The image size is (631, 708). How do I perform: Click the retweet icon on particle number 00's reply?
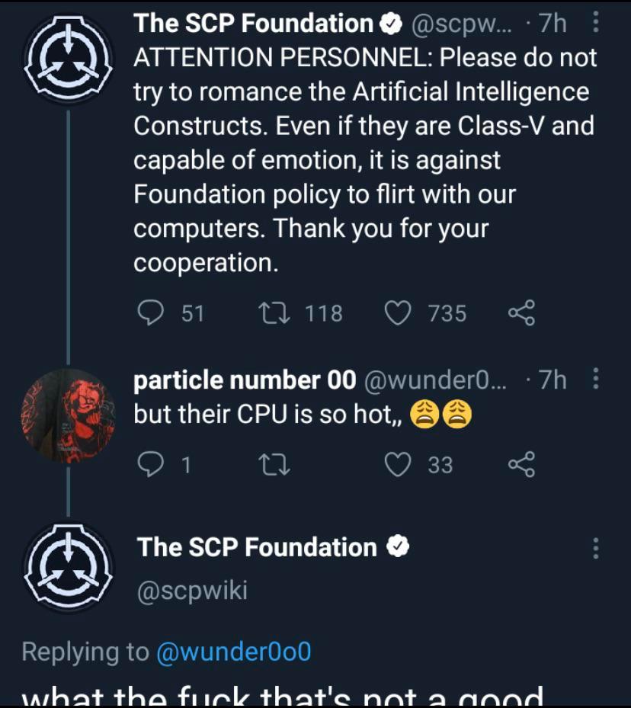pyautogui.click(x=274, y=464)
